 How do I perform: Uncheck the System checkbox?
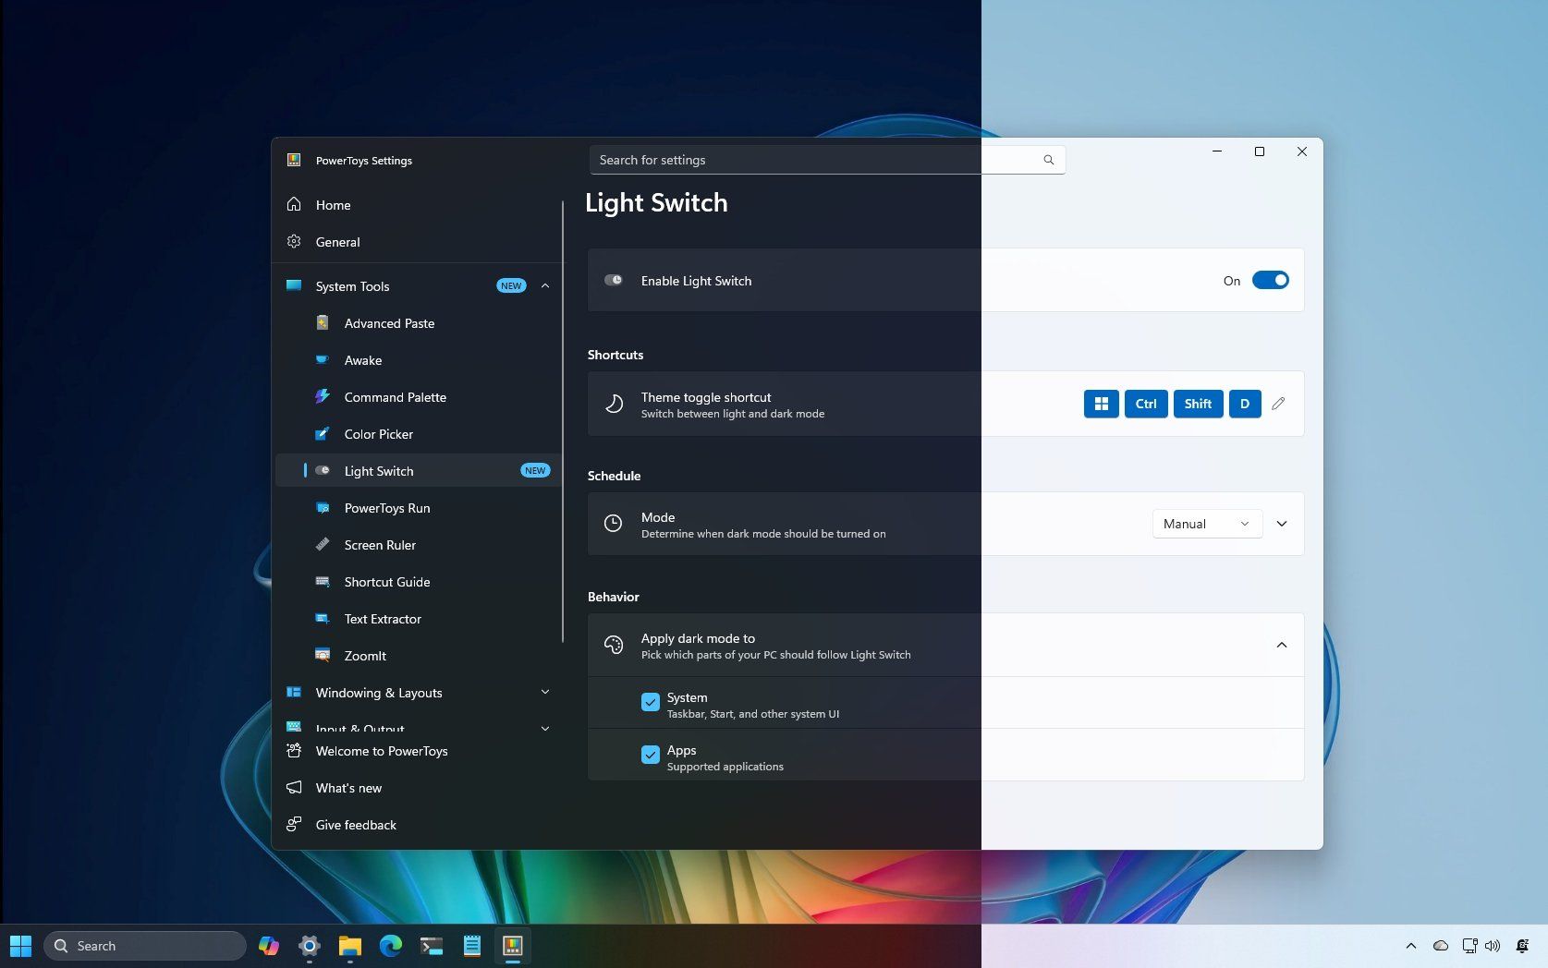(x=651, y=702)
